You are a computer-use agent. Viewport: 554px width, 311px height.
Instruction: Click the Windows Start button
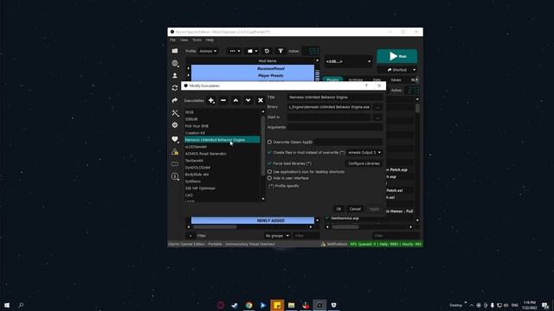7,305
